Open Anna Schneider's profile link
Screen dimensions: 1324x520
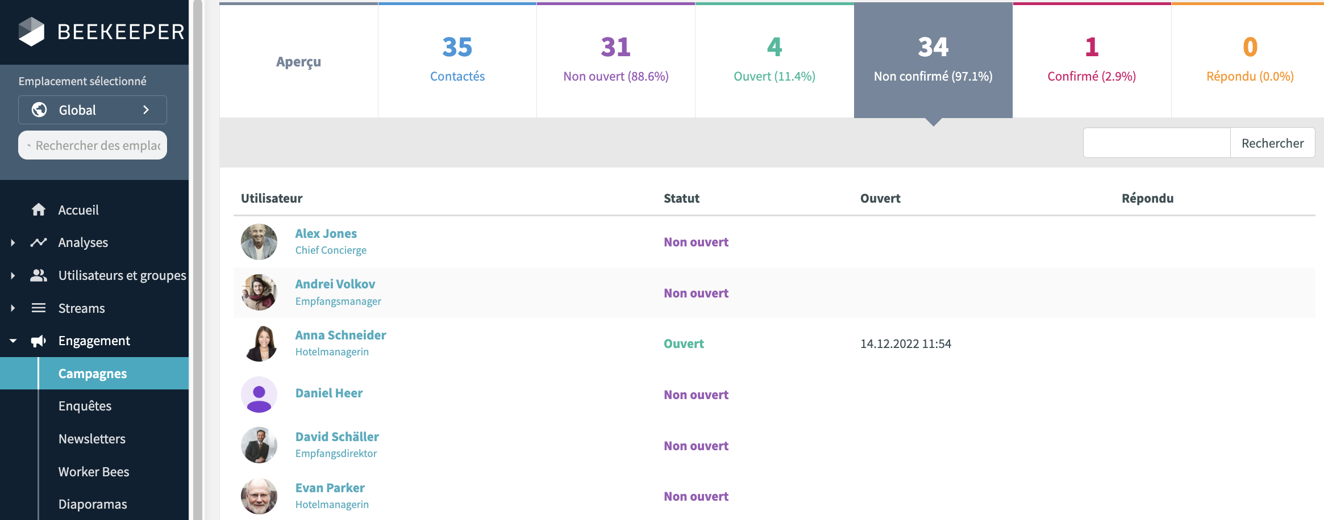340,335
